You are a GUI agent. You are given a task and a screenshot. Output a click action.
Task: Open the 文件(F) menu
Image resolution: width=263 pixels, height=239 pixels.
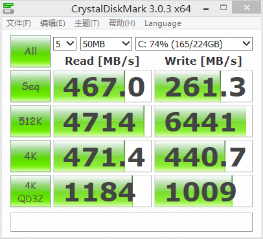(19, 23)
